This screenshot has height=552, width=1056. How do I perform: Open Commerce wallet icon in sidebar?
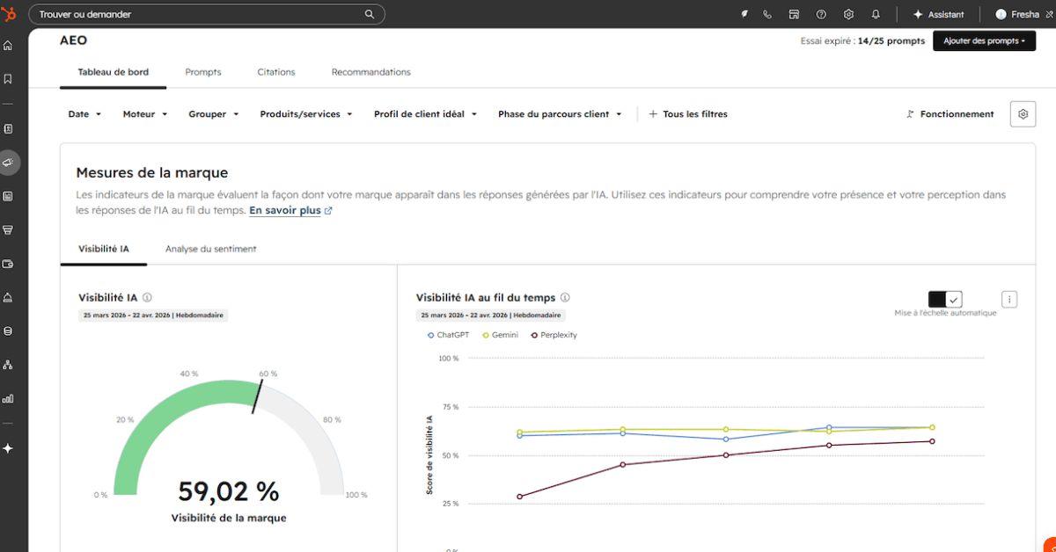pos(8,264)
